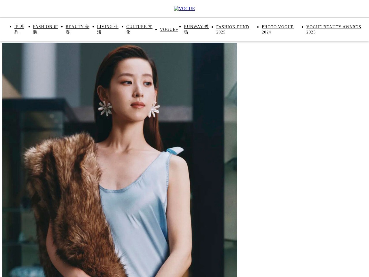The height and width of the screenshot is (277, 369).
Task: Visit VOGUE BEAUTY AWARDS 2025
Action: (x=334, y=29)
